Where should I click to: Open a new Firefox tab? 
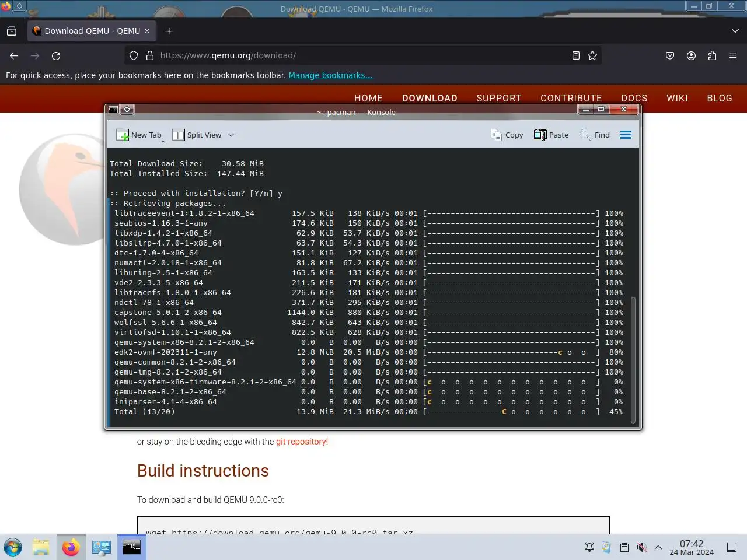[169, 31]
